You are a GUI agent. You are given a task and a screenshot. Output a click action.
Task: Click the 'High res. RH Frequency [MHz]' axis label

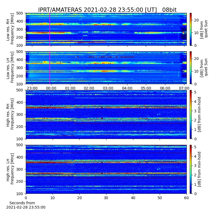click(x=10, y=114)
